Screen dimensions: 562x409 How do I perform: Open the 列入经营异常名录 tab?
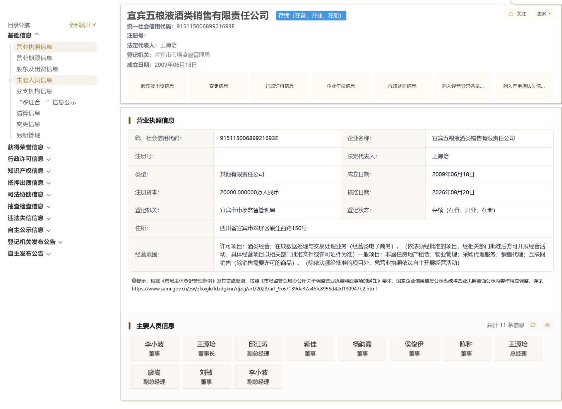click(x=463, y=86)
